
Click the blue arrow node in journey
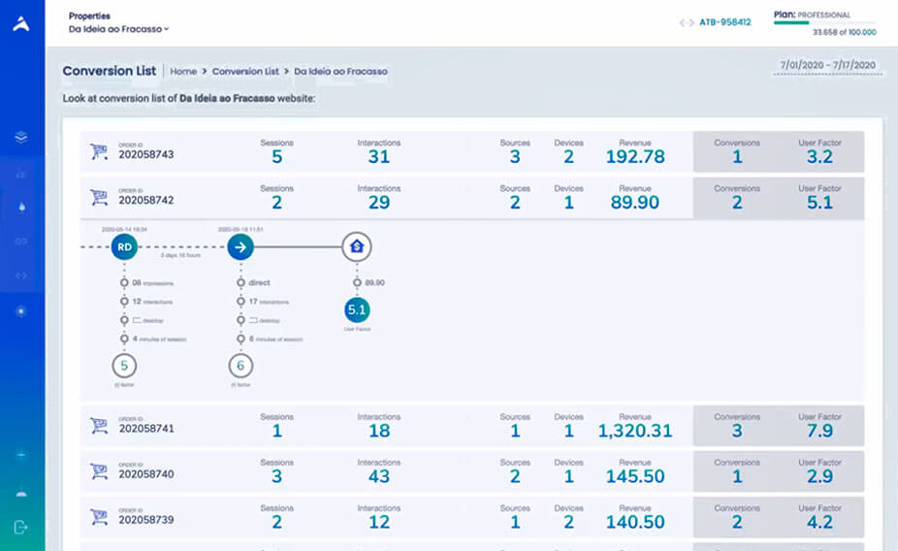click(x=241, y=247)
